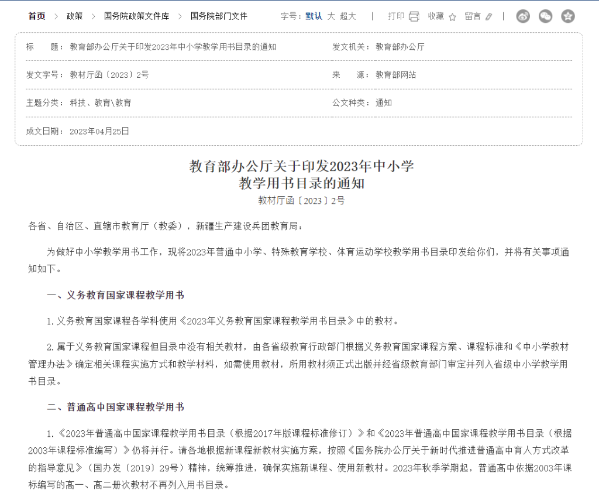This screenshot has height=500, width=599.
Task: Click the pencil icon next to 留言
Action: [x=489, y=16]
